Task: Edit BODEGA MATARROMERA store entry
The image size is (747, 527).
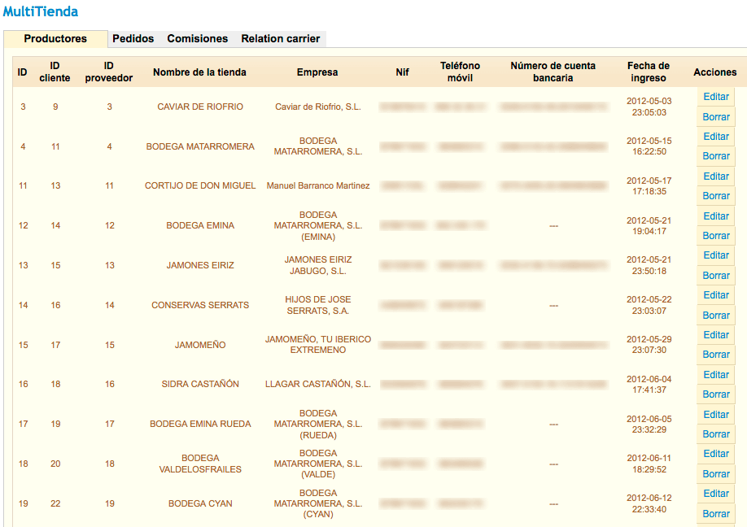Action: tap(716, 137)
